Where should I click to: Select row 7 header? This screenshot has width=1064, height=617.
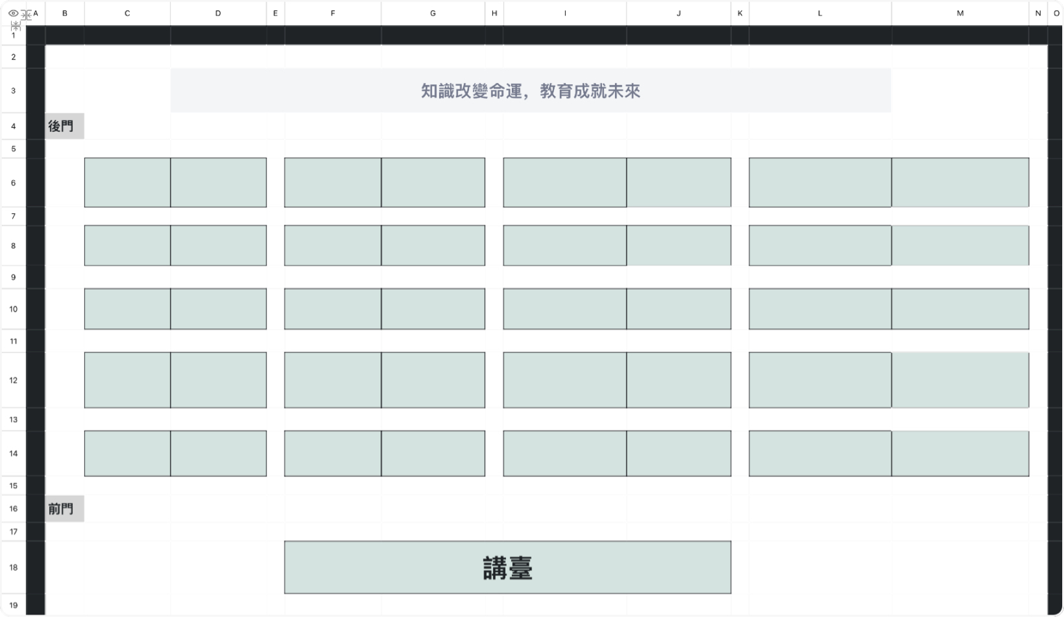(13, 216)
